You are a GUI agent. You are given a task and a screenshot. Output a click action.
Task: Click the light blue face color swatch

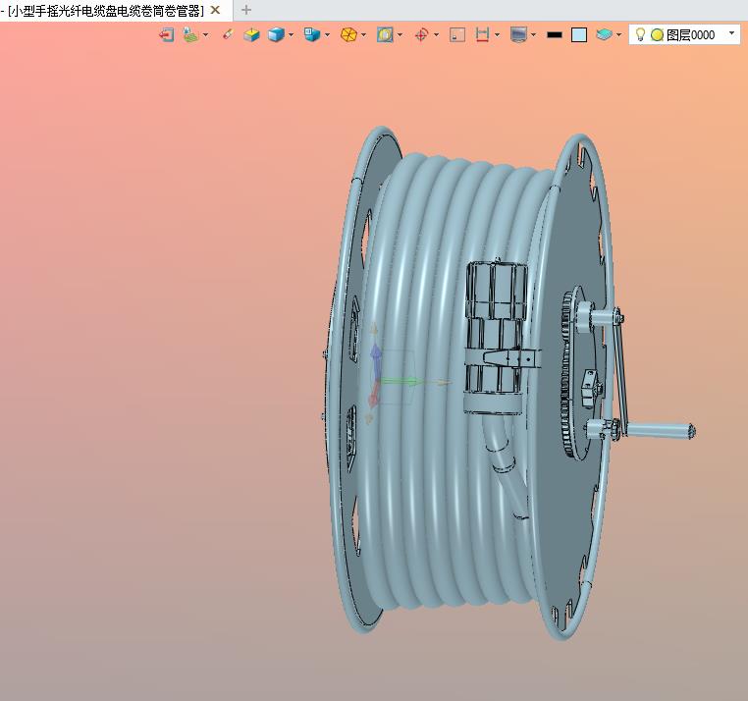point(579,34)
